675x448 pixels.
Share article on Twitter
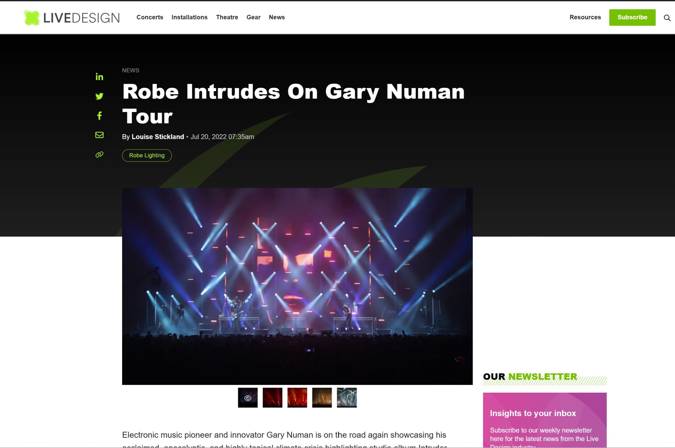point(99,96)
